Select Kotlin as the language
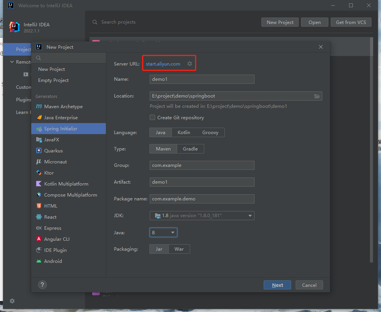Screen dimensions: 381x312 tap(184, 133)
